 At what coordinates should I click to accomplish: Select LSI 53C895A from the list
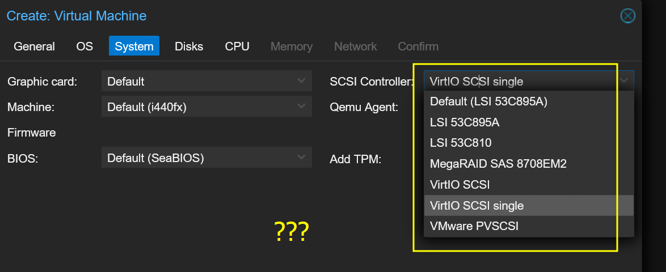pyautogui.click(x=465, y=122)
